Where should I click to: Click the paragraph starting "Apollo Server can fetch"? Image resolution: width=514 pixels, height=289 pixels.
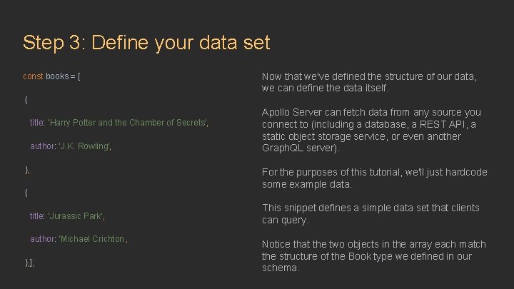371,131
